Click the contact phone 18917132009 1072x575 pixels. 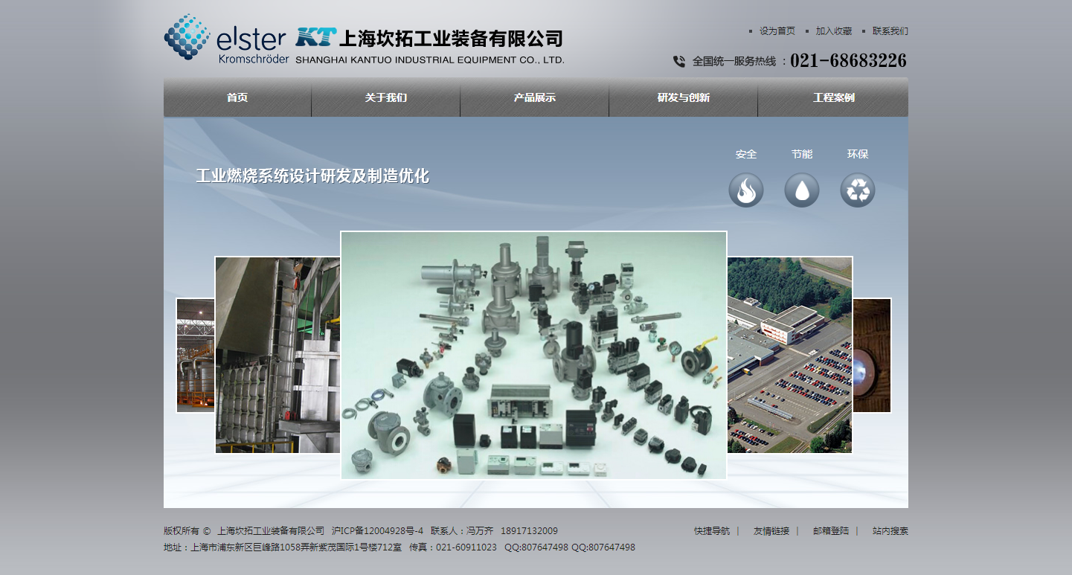529,531
